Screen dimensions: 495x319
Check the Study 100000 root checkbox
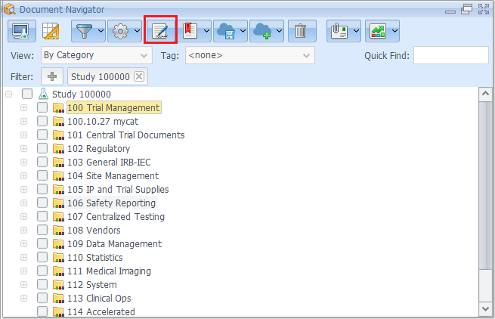point(27,94)
